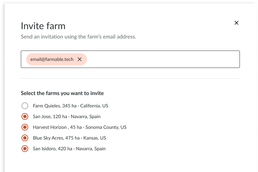
Task: Click the 'Invite farm' dialog title
Action: click(43, 26)
